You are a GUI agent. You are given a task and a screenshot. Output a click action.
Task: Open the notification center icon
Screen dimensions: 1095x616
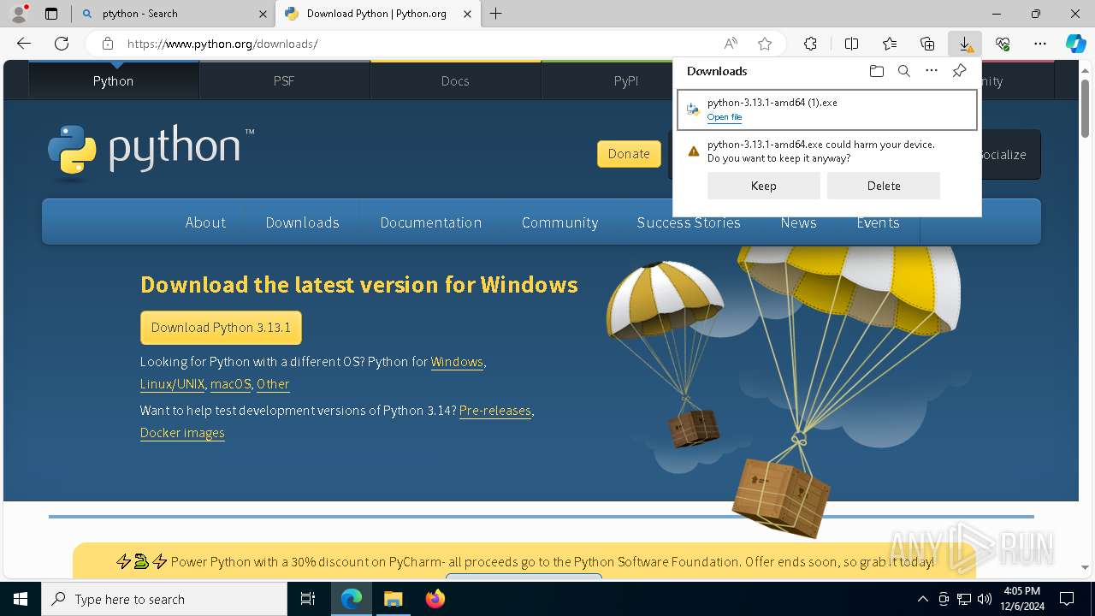(x=1067, y=599)
